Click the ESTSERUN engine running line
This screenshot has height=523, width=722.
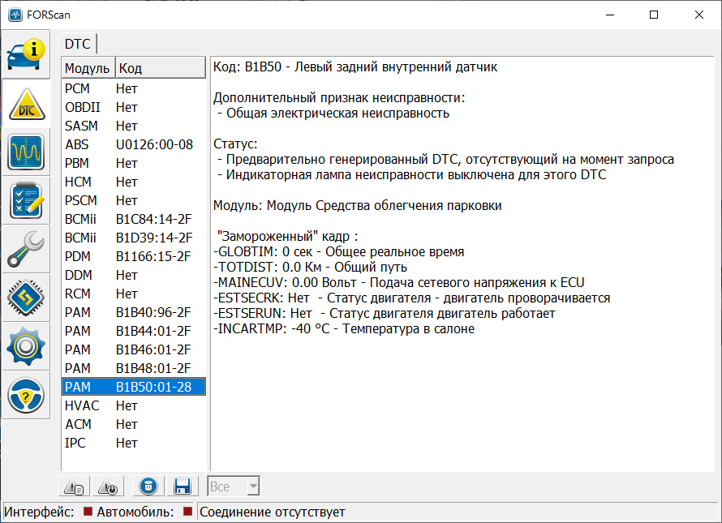pos(384,314)
